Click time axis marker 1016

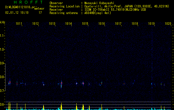[102, 23]
